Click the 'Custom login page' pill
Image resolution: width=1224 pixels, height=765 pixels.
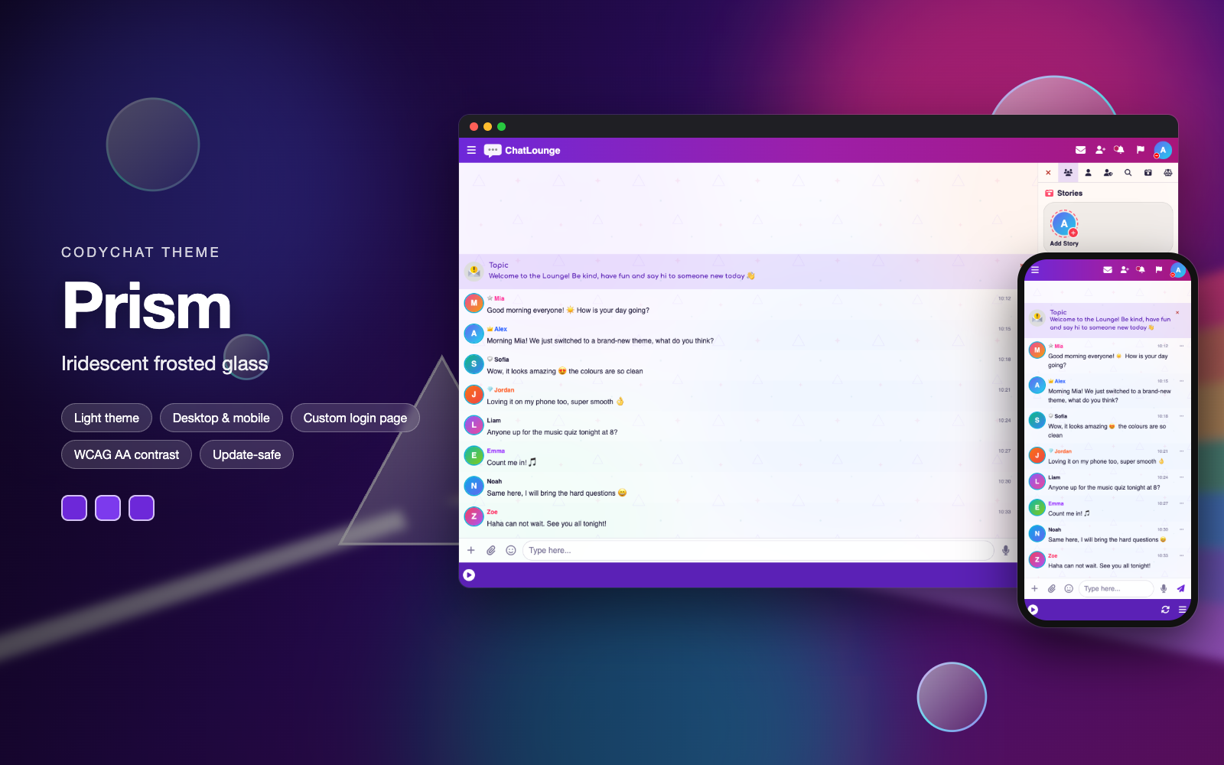[355, 418]
